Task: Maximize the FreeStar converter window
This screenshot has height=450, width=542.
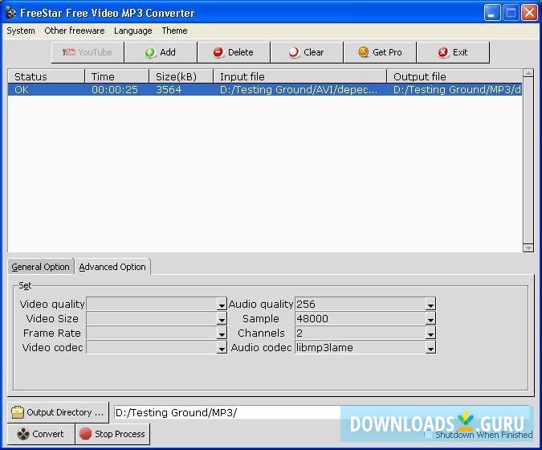Action: (511, 13)
